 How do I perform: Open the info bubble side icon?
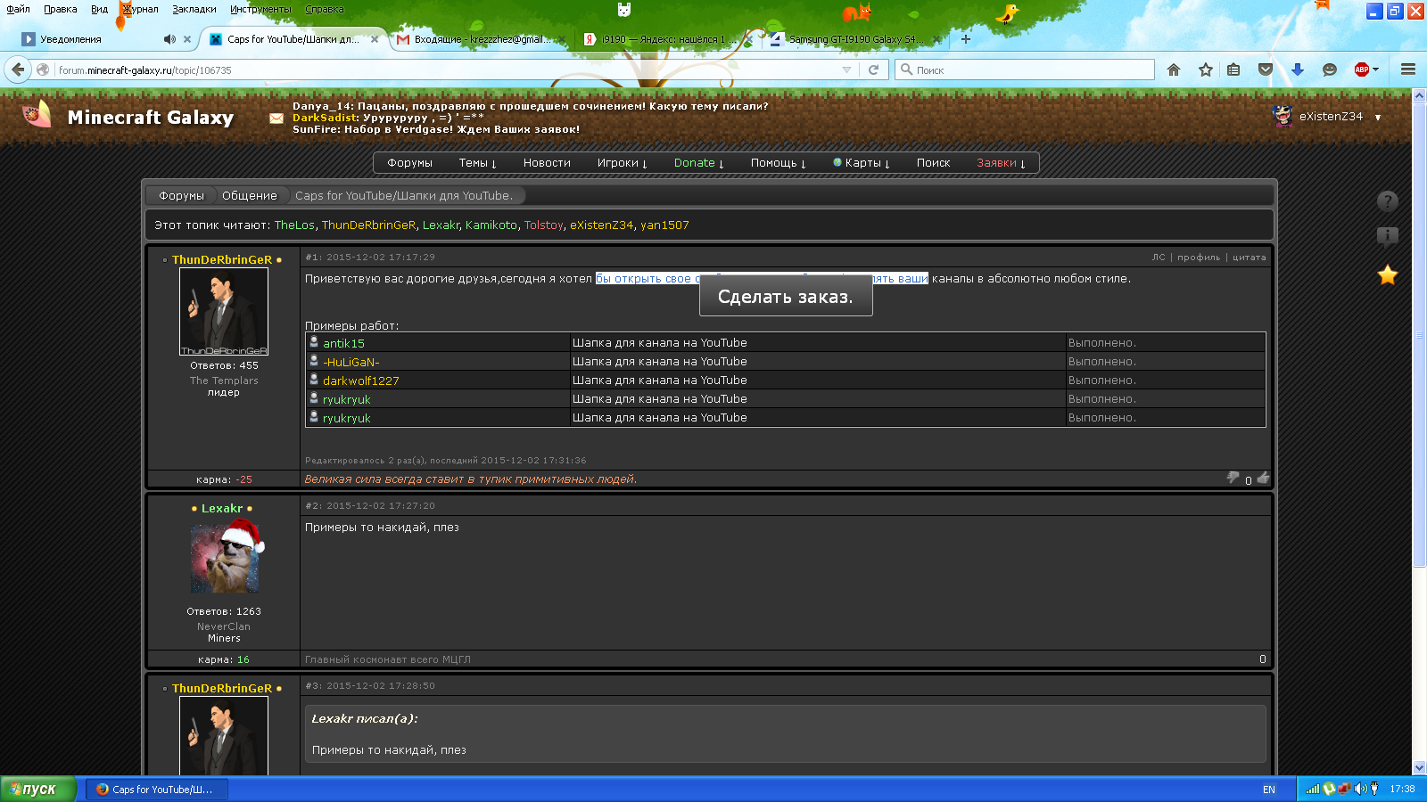pos(1387,236)
